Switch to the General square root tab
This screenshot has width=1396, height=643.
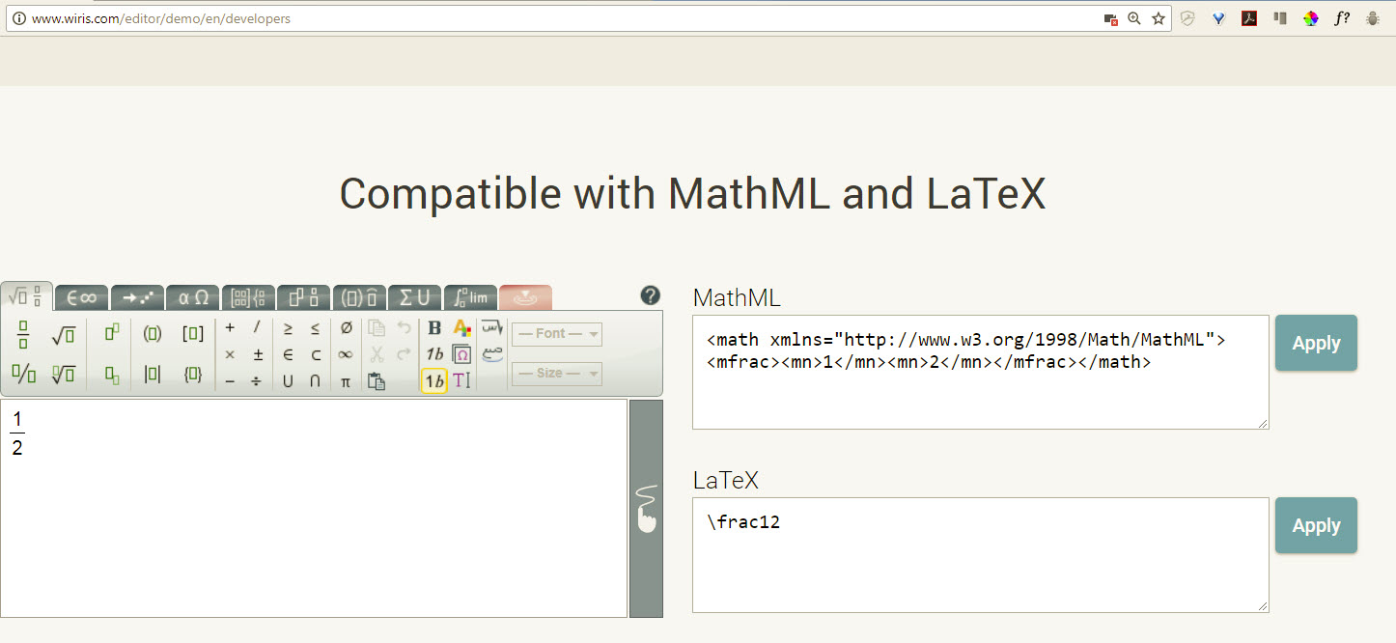26,296
